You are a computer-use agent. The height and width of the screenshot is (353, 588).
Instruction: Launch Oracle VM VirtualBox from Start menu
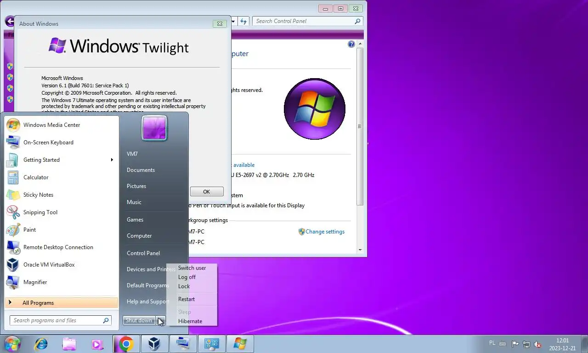click(x=62, y=265)
